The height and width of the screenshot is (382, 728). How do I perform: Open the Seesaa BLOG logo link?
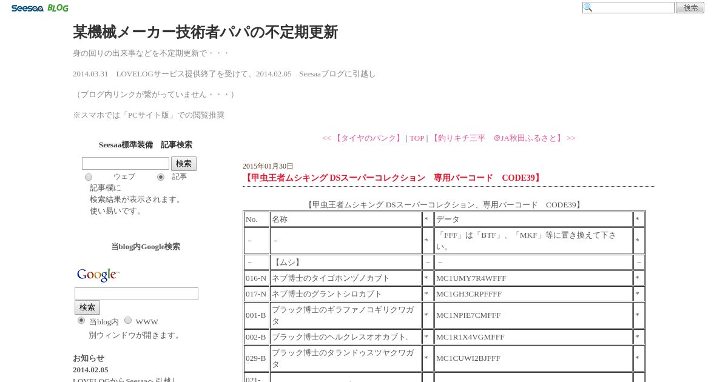40,8
